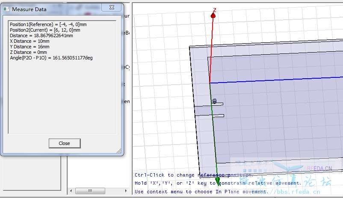
Task: Click the Angle(P2O - P1O) result line
Action: (51, 58)
